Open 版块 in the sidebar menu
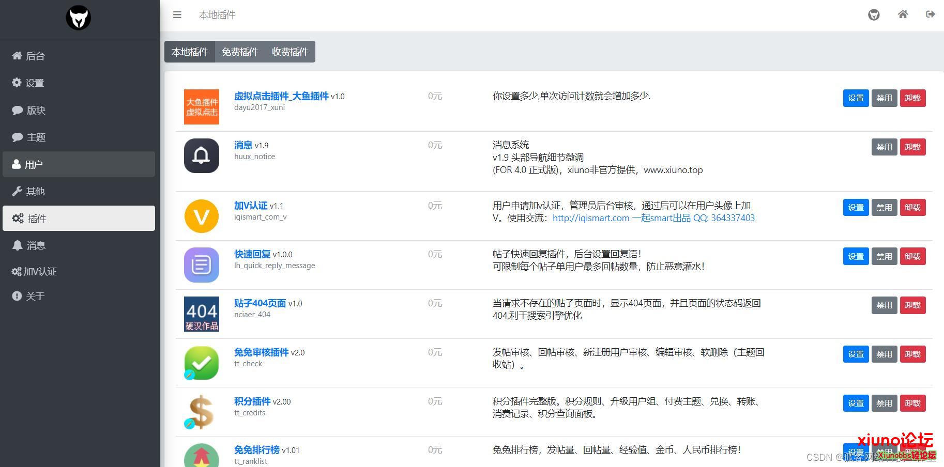 [79, 110]
